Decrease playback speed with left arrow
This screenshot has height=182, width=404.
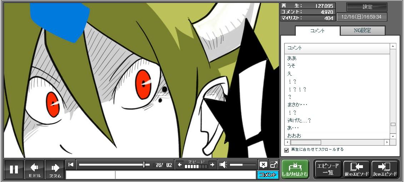(x=180, y=165)
